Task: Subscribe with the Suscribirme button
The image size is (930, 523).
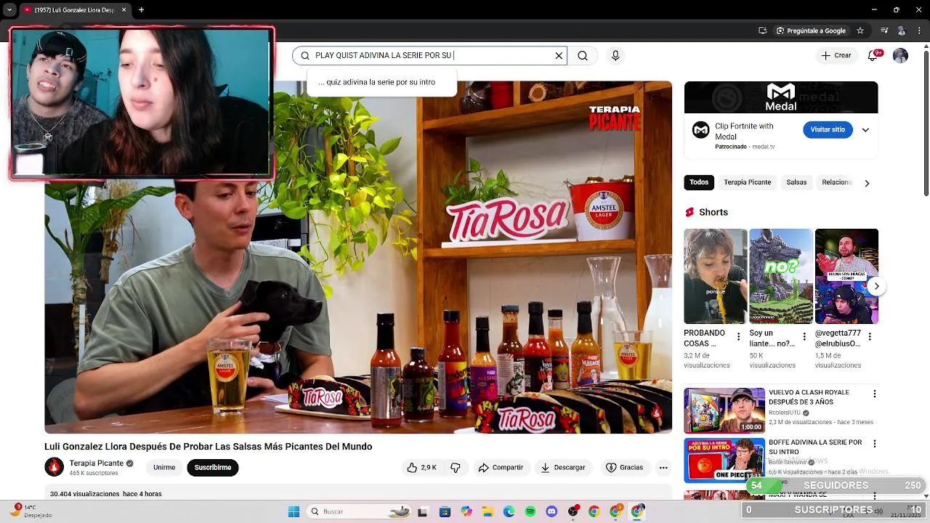Action: click(213, 468)
